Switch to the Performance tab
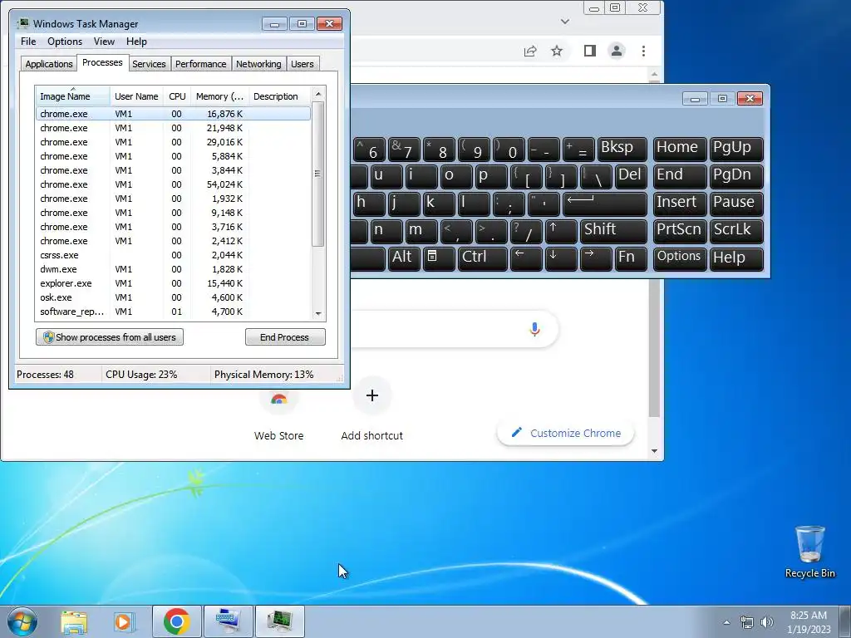The image size is (851, 638). 200,64
